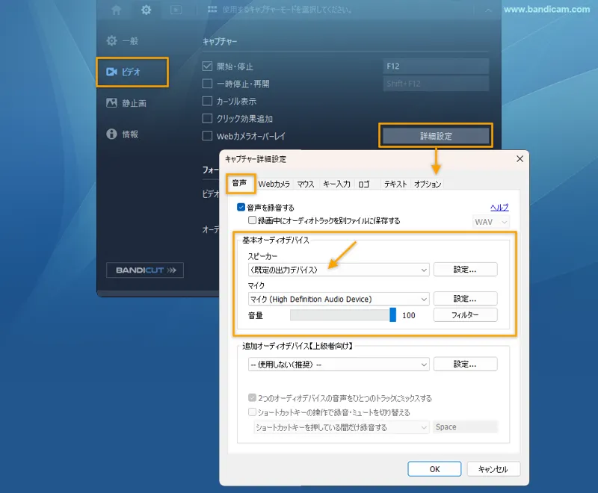The height and width of the screenshot is (493, 598).
Task: Open the video playback icon in top toolbar
Action: (x=176, y=10)
